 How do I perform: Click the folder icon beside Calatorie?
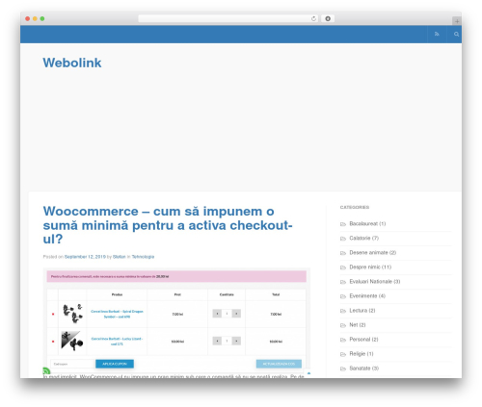pyautogui.click(x=343, y=239)
